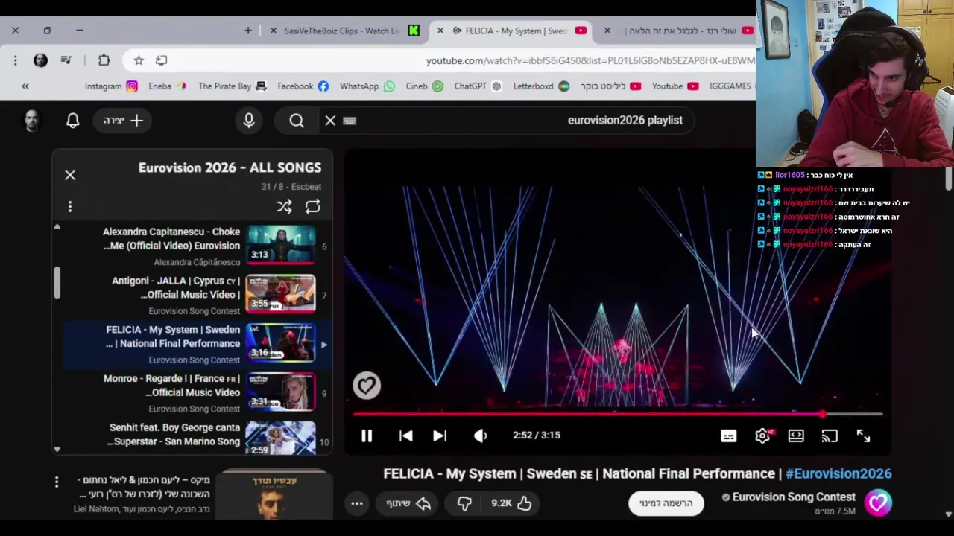The width and height of the screenshot is (954, 536).
Task: Shuffle the Eurovision playlist
Action: [x=284, y=206]
